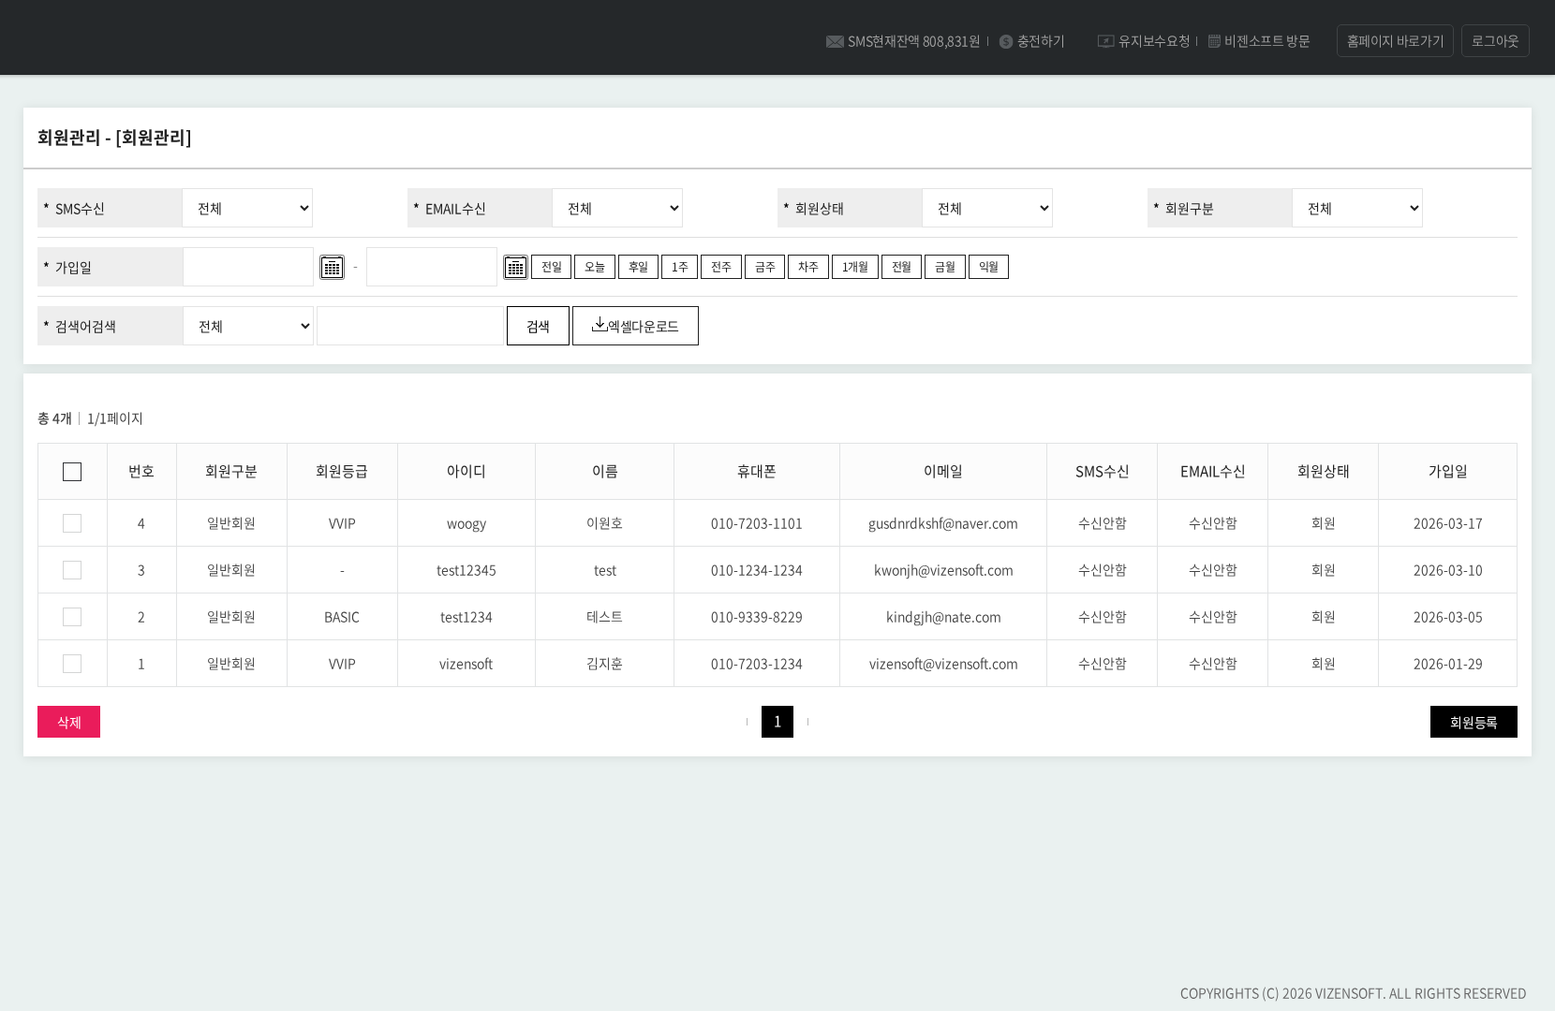
Task: Expand the 검색어검색 field type dropdown
Action: point(248,326)
